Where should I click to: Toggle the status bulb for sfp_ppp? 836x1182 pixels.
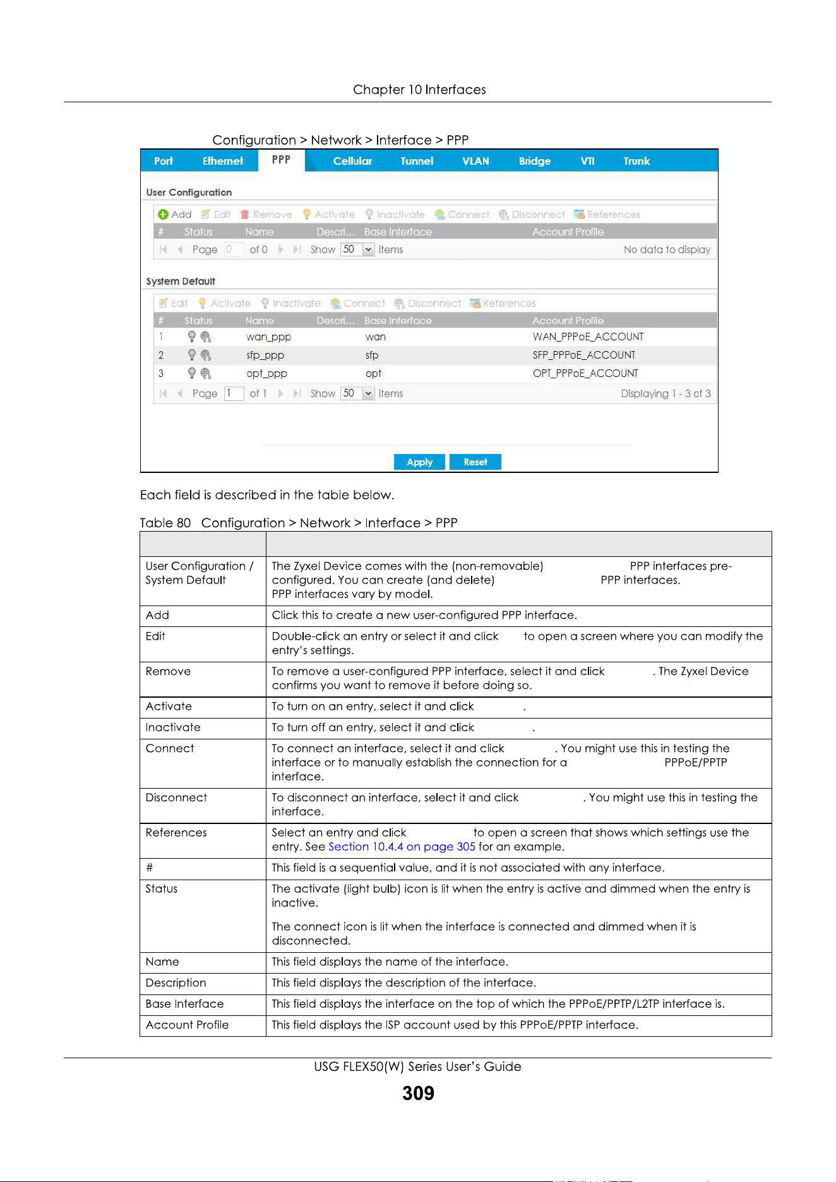pyautogui.click(x=192, y=355)
